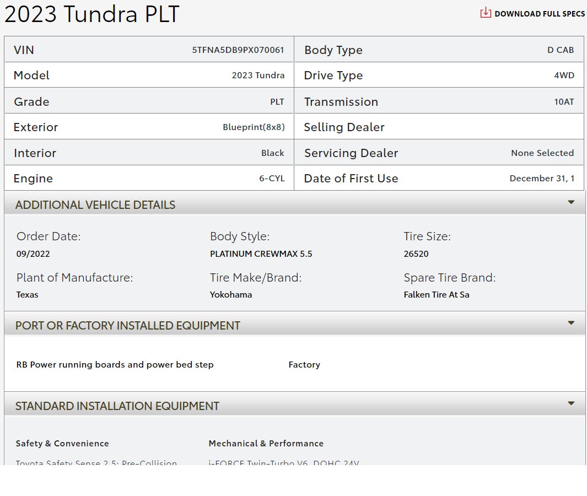Click the Texas plant value
The width and height of the screenshot is (587, 496).
pyautogui.click(x=28, y=295)
